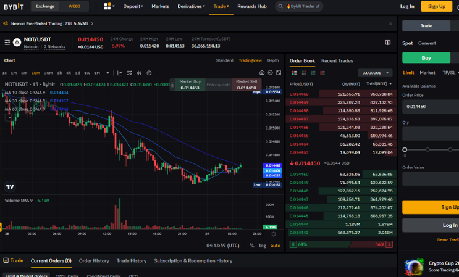Open chart settings gear icon
This screenshot has height=277, width=459.
[271, 73]
